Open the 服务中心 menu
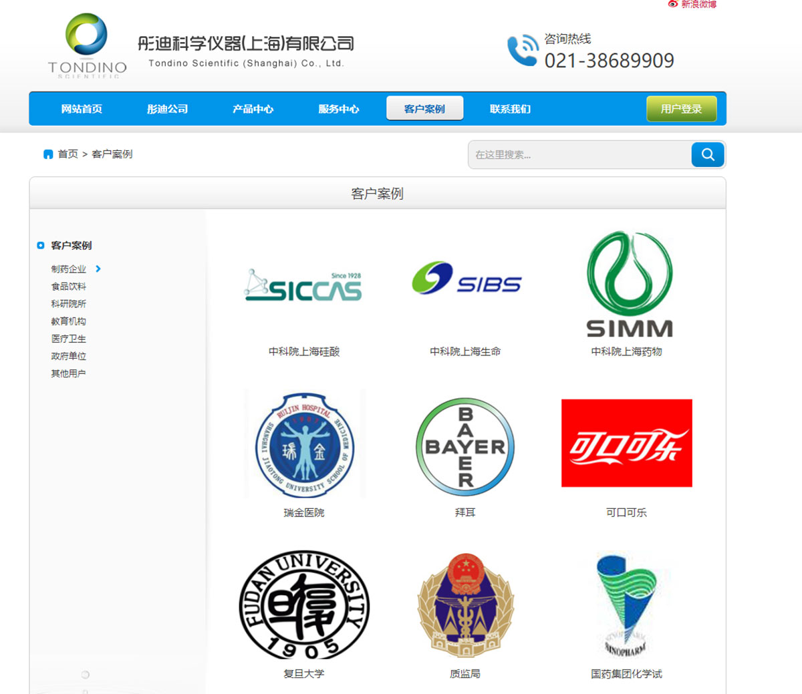This screenshot has height=694, width=802. coord(338,109)
